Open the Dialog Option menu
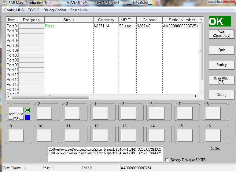The image size is (236, 172). [55, 10]
